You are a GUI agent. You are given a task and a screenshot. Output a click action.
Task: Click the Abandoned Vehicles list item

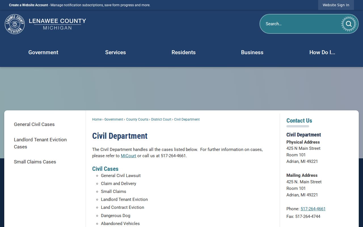pos(120,224)
